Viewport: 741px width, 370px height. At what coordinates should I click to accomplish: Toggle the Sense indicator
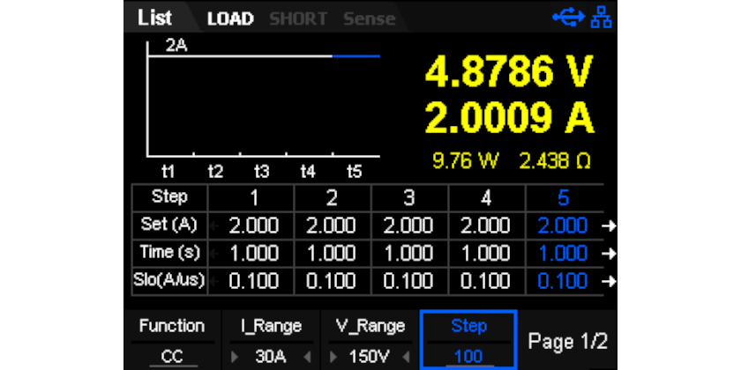coord(368,18)
